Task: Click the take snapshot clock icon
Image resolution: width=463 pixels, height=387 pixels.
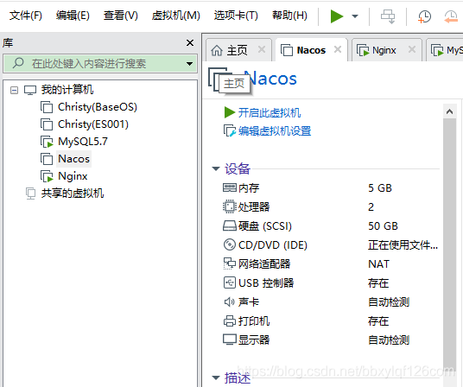Action: [x=425, y=16]
